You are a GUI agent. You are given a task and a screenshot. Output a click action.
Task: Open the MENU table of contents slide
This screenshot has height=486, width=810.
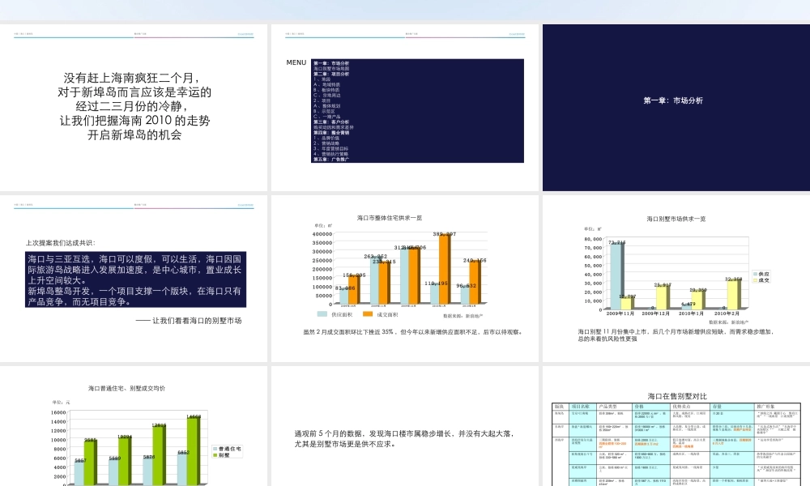pos(405,108)
